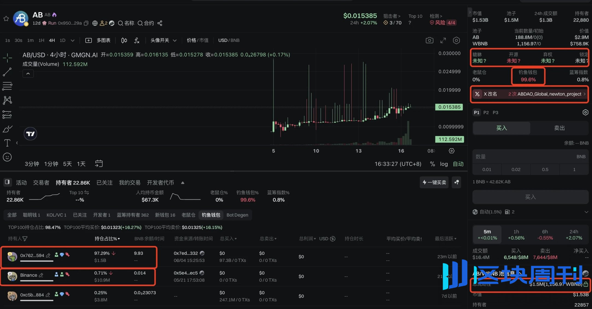
Task: Select the brush drawing tool
Action: (7, 129)
